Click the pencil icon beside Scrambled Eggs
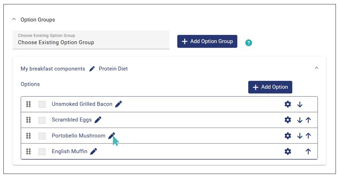The height and width of the screenshot is (178, 339). [x=98, y=120]
